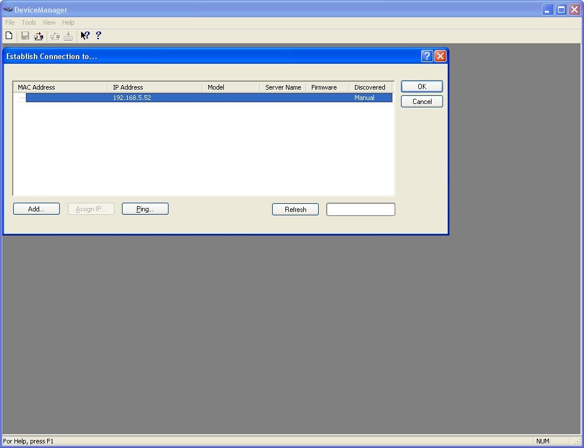Click the grayed-out device transfer toolbar icon

[x=55, y=36]
